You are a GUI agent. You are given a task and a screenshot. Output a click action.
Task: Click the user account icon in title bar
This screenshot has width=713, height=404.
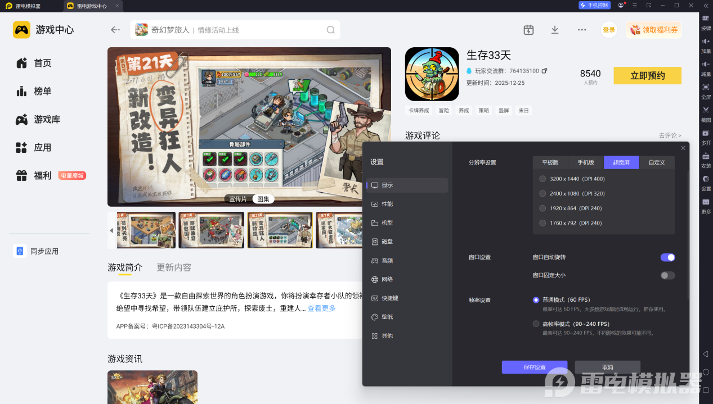pyautogui.click(x=621, y=5)
